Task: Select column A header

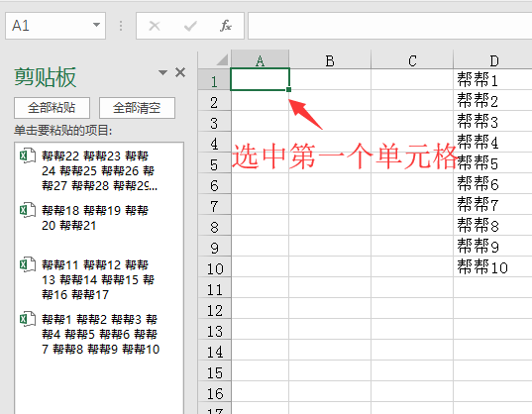Action: 260,60
